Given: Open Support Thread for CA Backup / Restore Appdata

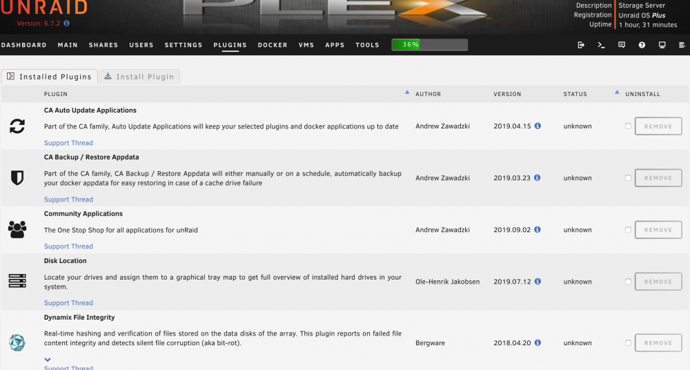Looking at the screenshot, I should [68, 199].
